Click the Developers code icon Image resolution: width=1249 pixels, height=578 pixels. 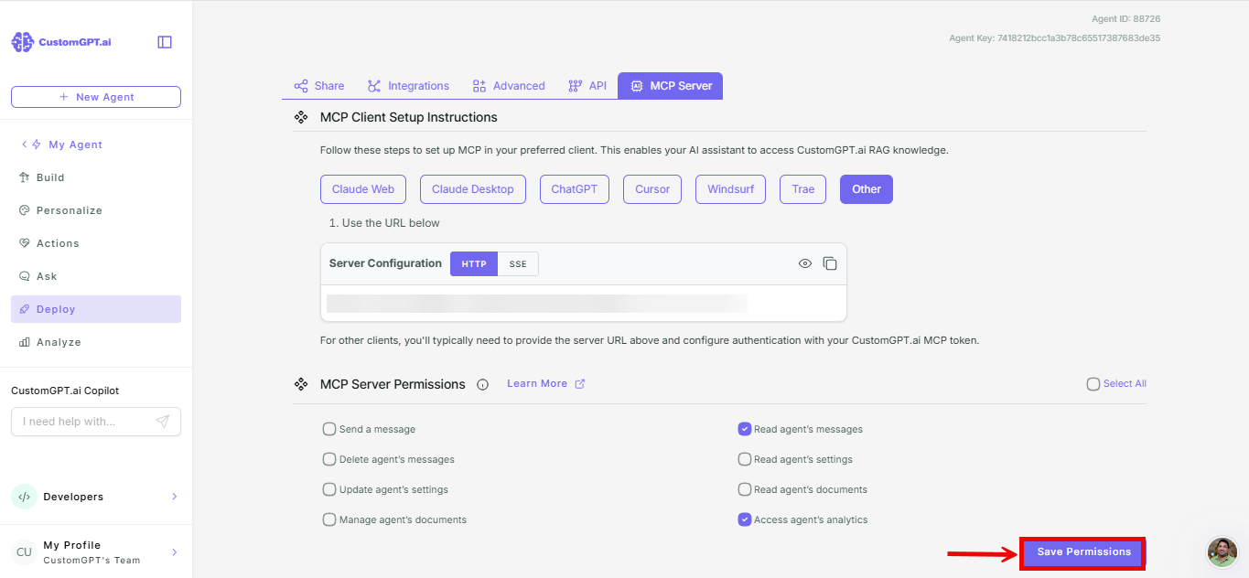coord(24,497)
